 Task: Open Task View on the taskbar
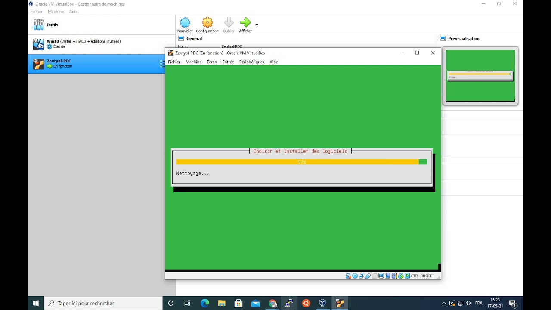tap(187, 303)
